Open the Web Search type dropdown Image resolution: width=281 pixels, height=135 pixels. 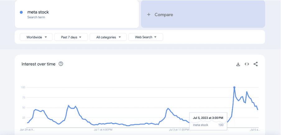pos(146,37)
